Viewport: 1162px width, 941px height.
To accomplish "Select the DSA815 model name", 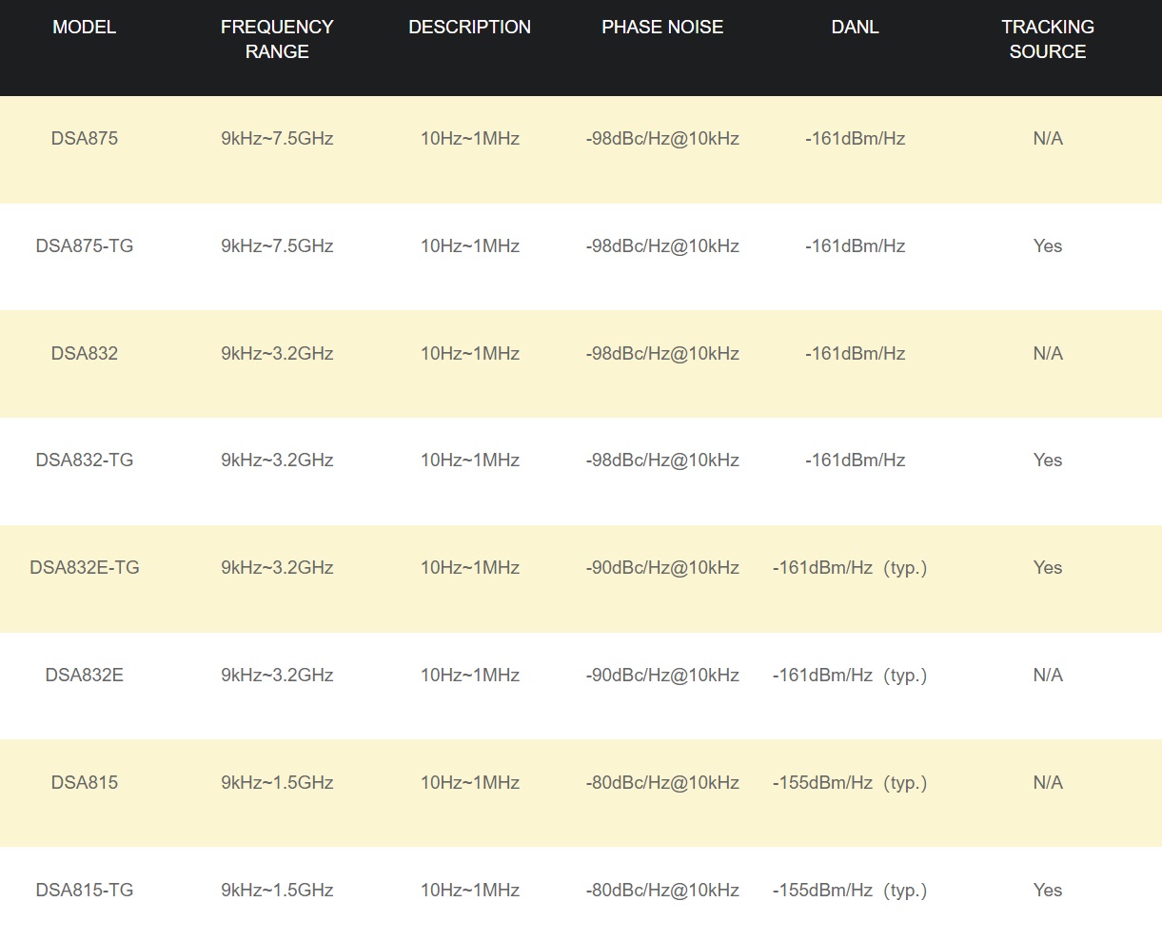I will (85, 783).
